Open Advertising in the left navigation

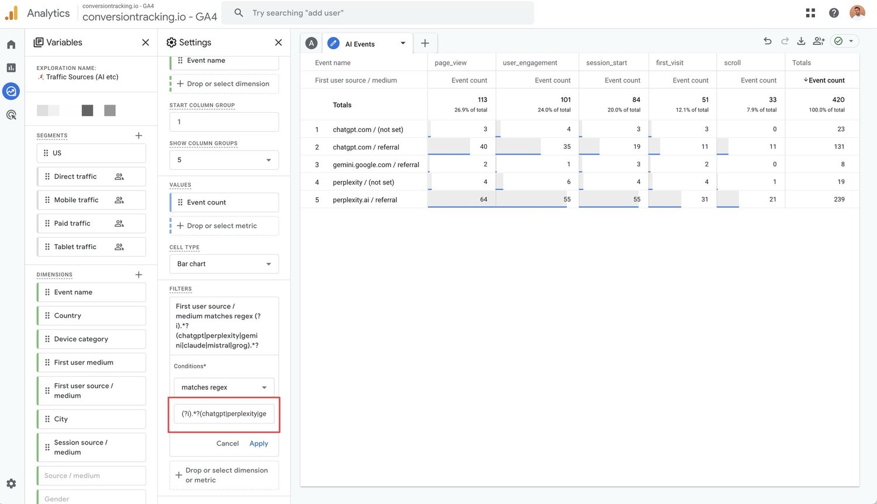point(11,114)
